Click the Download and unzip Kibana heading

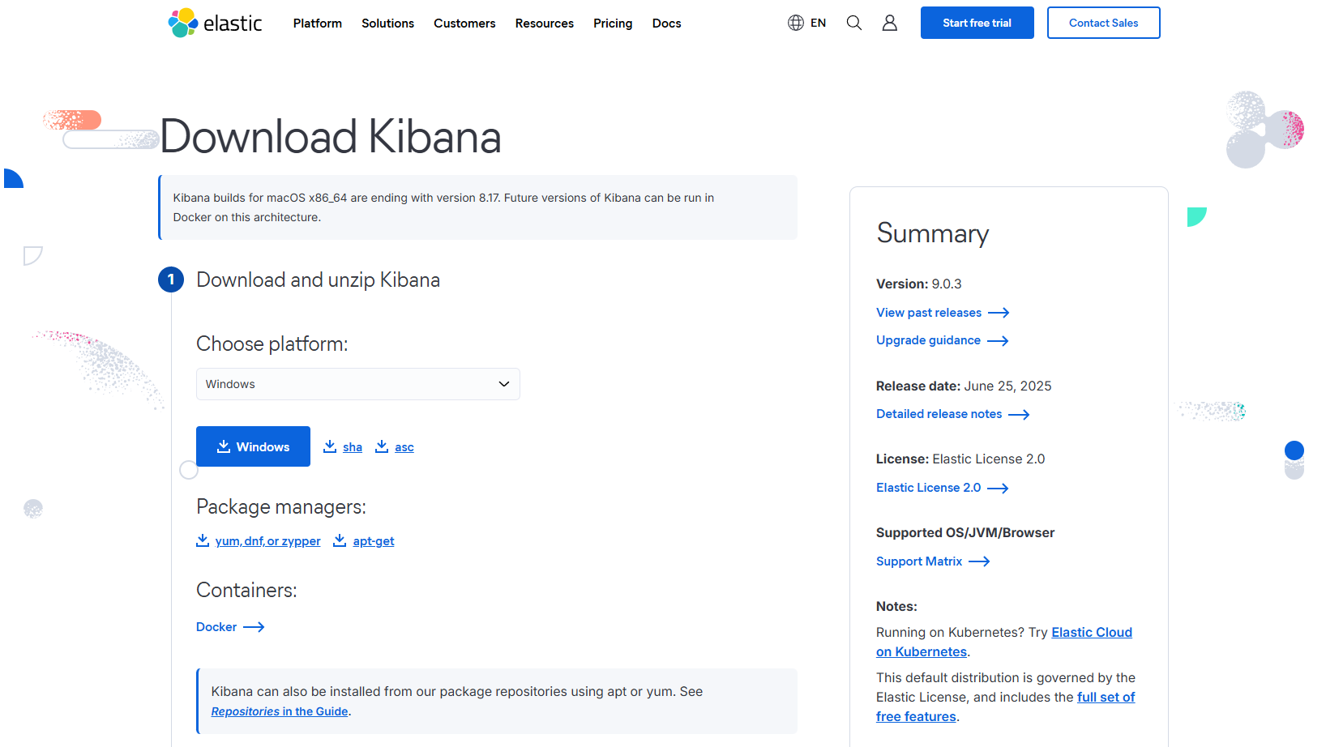pyautogui.click(x=319, y=280)
